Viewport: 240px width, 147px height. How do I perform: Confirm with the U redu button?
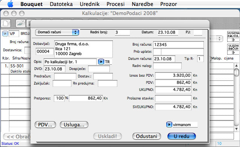182,136
